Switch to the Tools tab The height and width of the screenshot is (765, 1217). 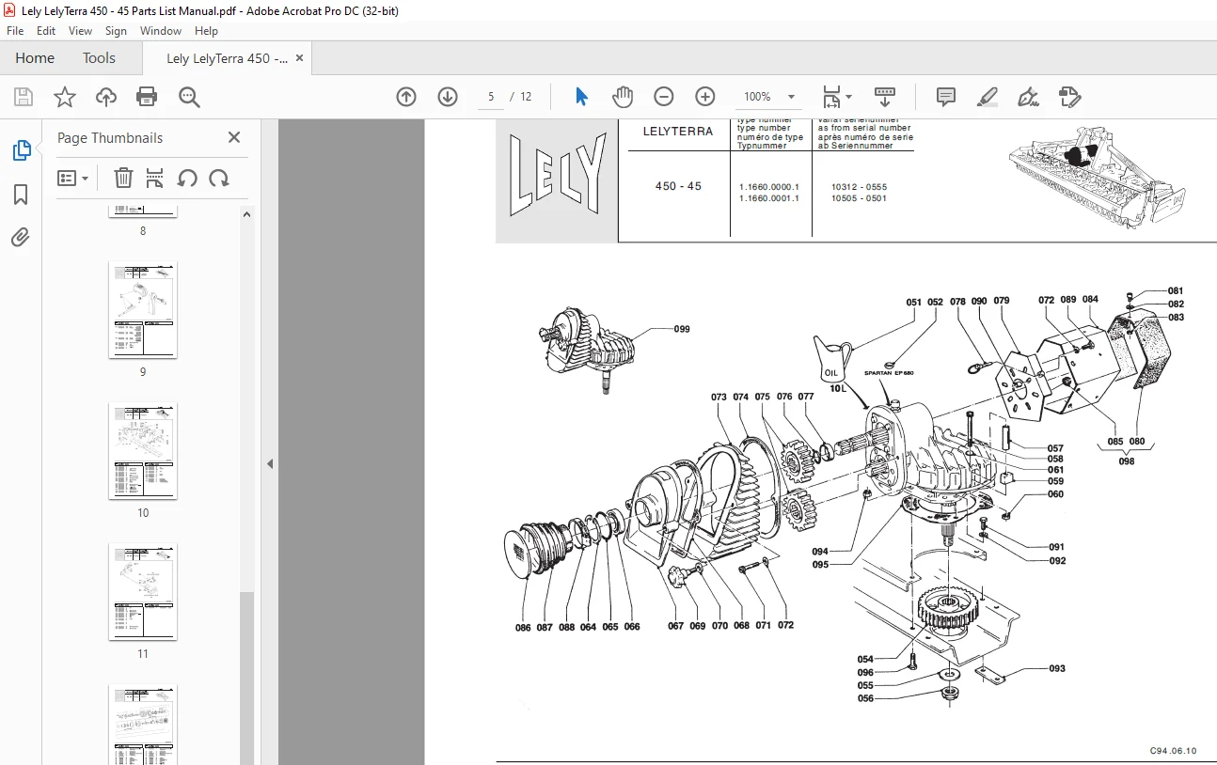99,58
